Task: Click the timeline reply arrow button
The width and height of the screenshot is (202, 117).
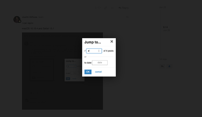Action: pyautogui.click(x=162, y=66)
